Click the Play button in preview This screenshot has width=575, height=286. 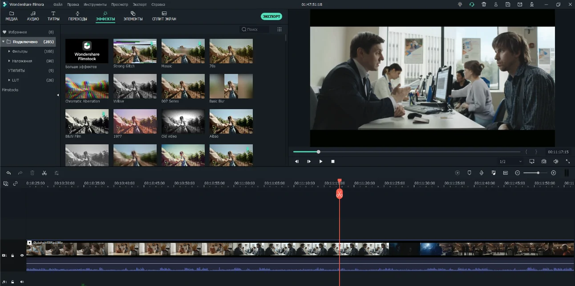coord(321,161)
